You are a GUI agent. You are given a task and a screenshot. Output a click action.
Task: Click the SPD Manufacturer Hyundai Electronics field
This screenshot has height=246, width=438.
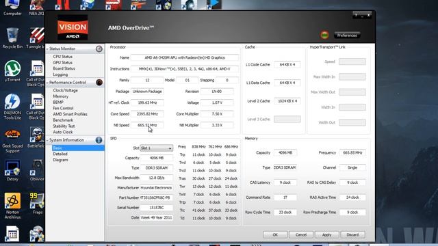(156, 188)
